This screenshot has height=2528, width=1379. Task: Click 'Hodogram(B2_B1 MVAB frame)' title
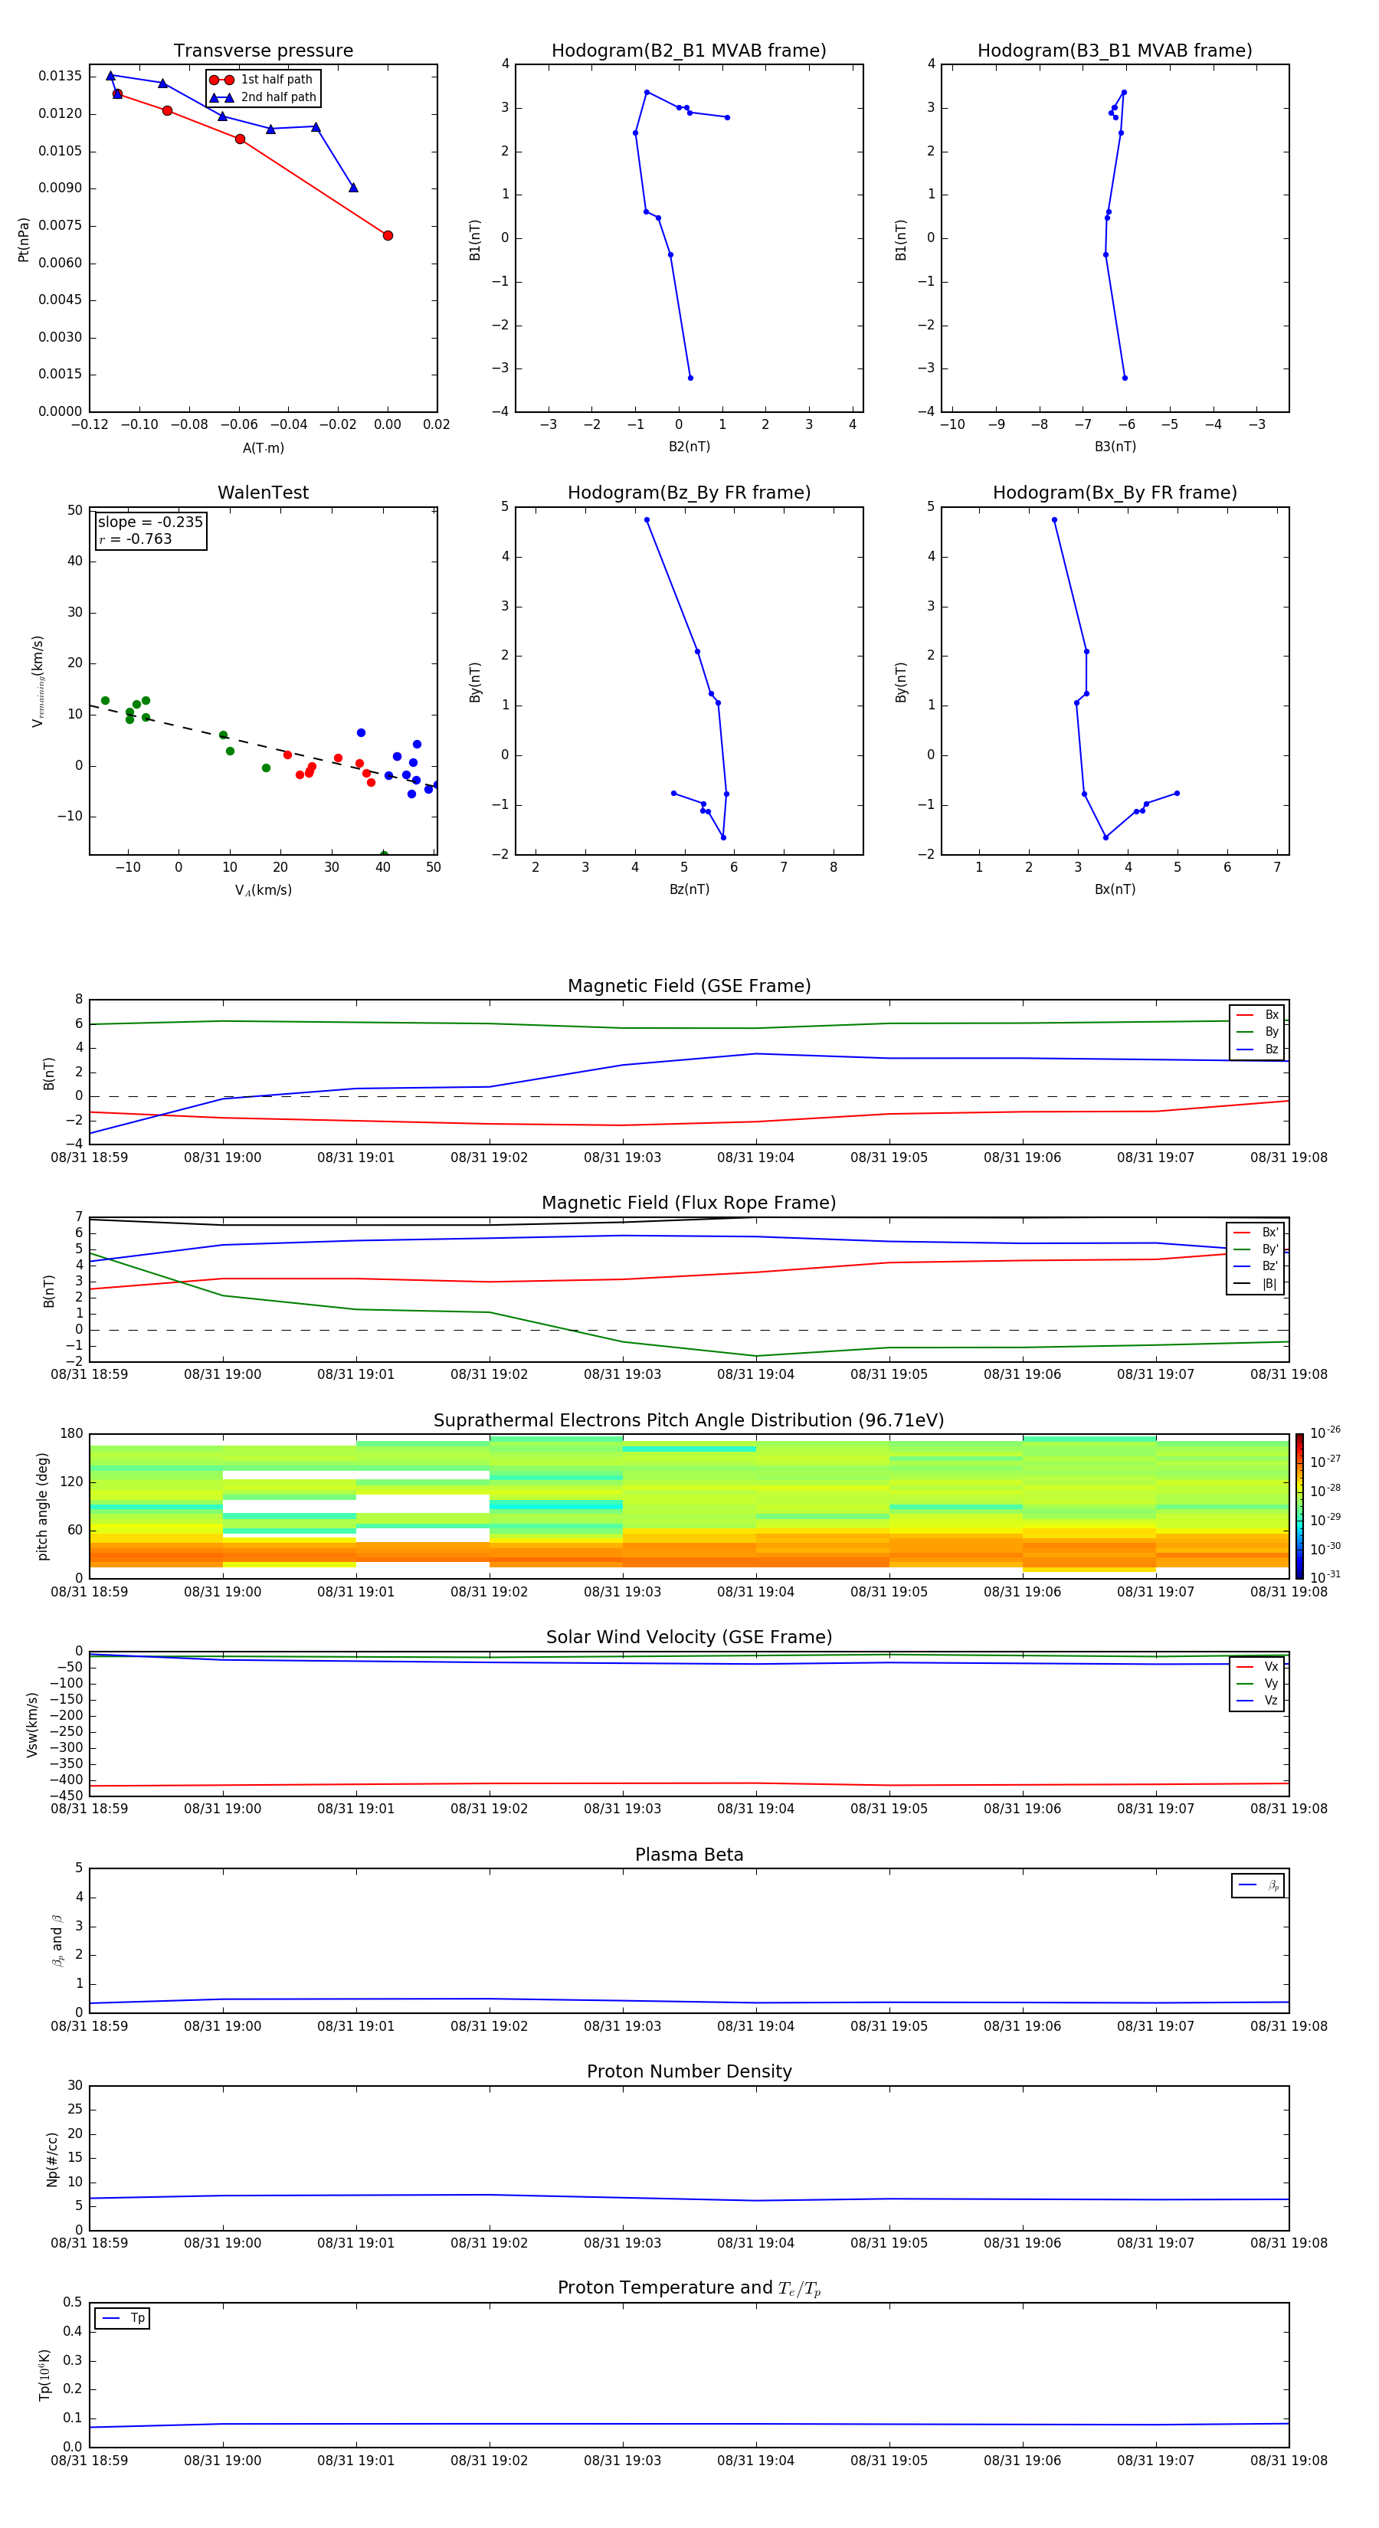(x=689, y=51)
